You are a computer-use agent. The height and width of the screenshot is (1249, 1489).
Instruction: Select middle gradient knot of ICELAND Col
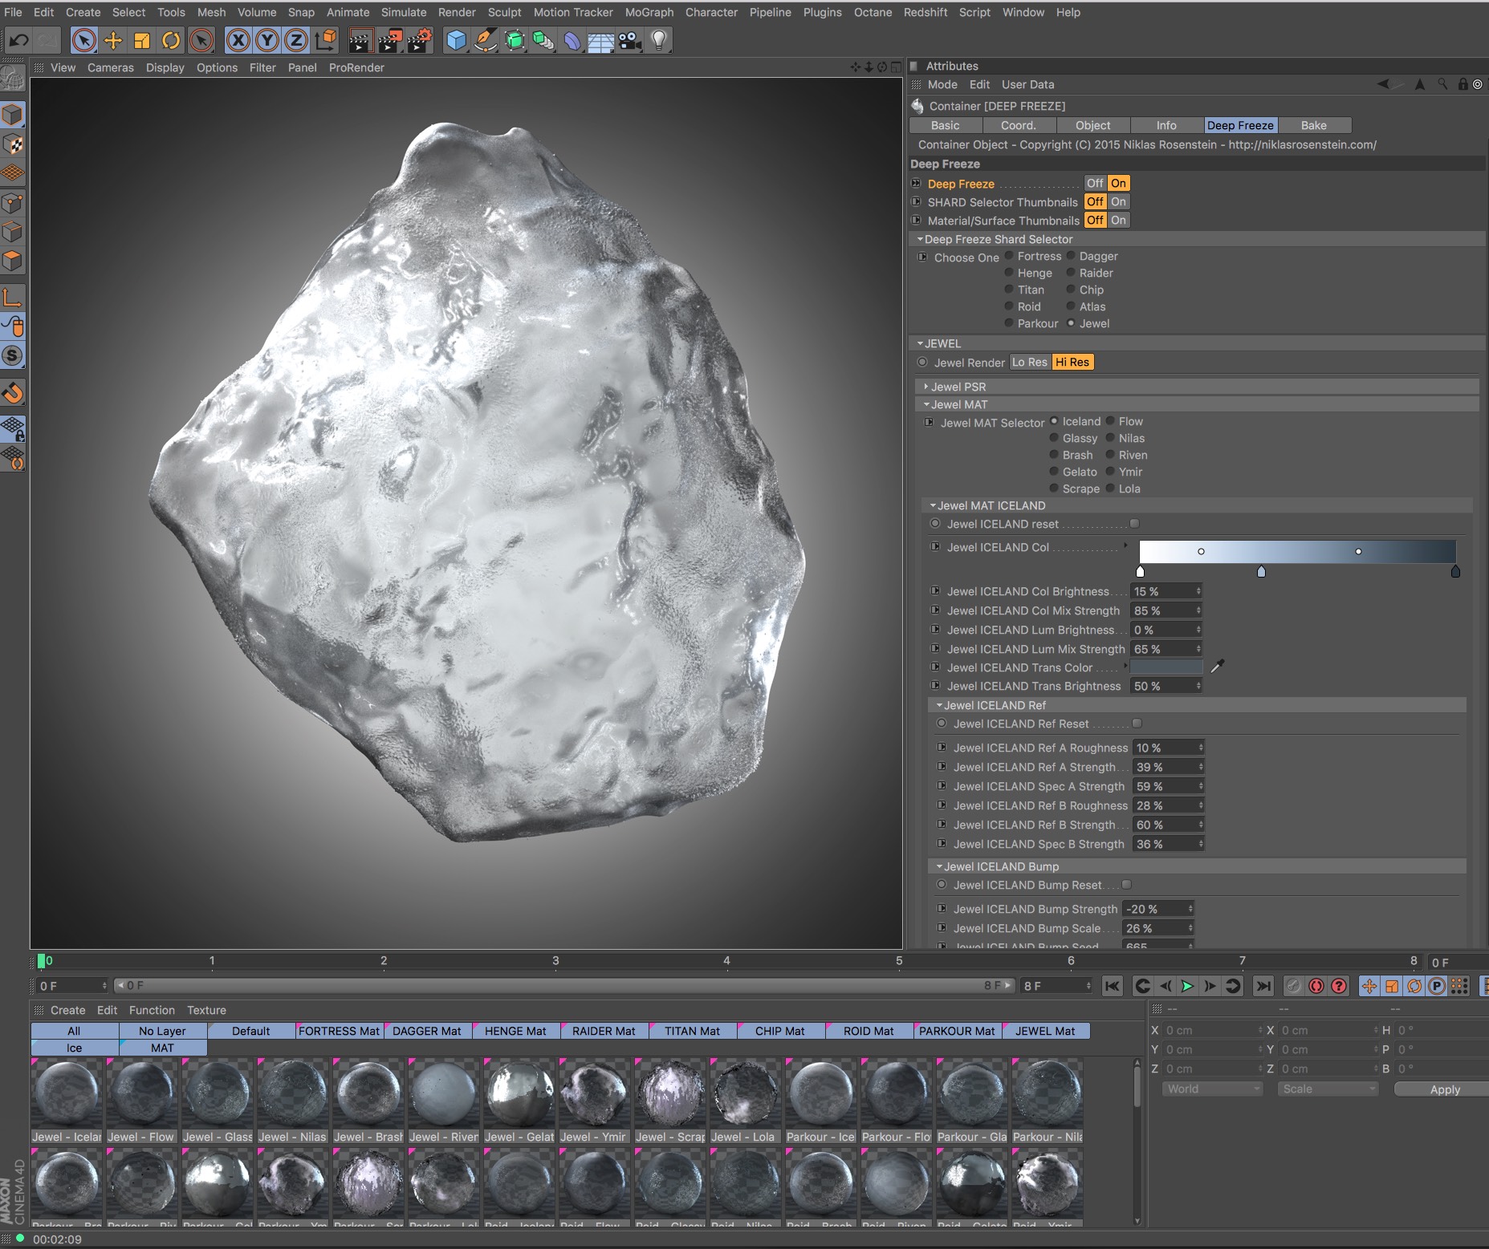(x=1261, y=571)
